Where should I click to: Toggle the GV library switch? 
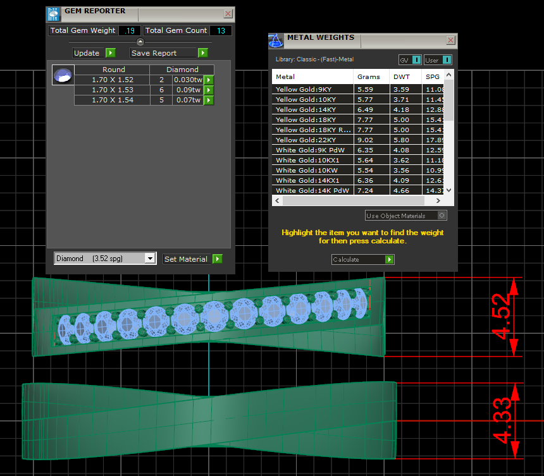[x=416, y=60]
